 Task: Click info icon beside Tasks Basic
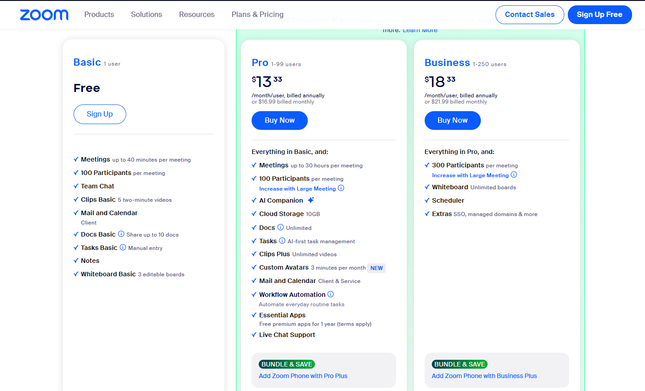[123, 247]
